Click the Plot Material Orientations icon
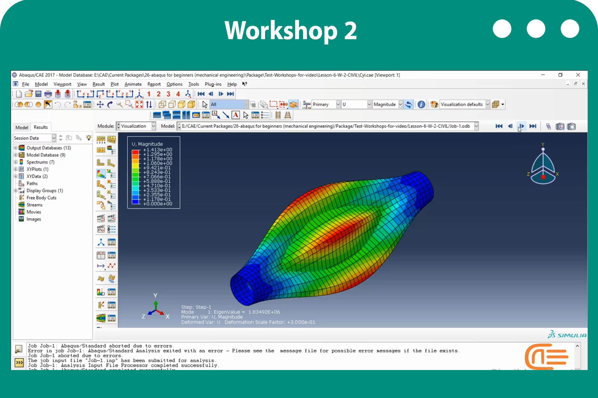This screenshot has height=398, width=598. pos(101,195)
